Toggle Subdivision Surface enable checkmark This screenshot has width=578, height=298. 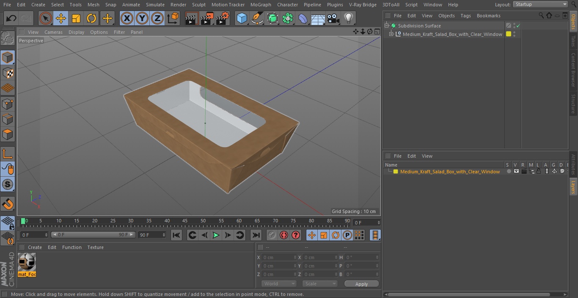tap(518, 26)
